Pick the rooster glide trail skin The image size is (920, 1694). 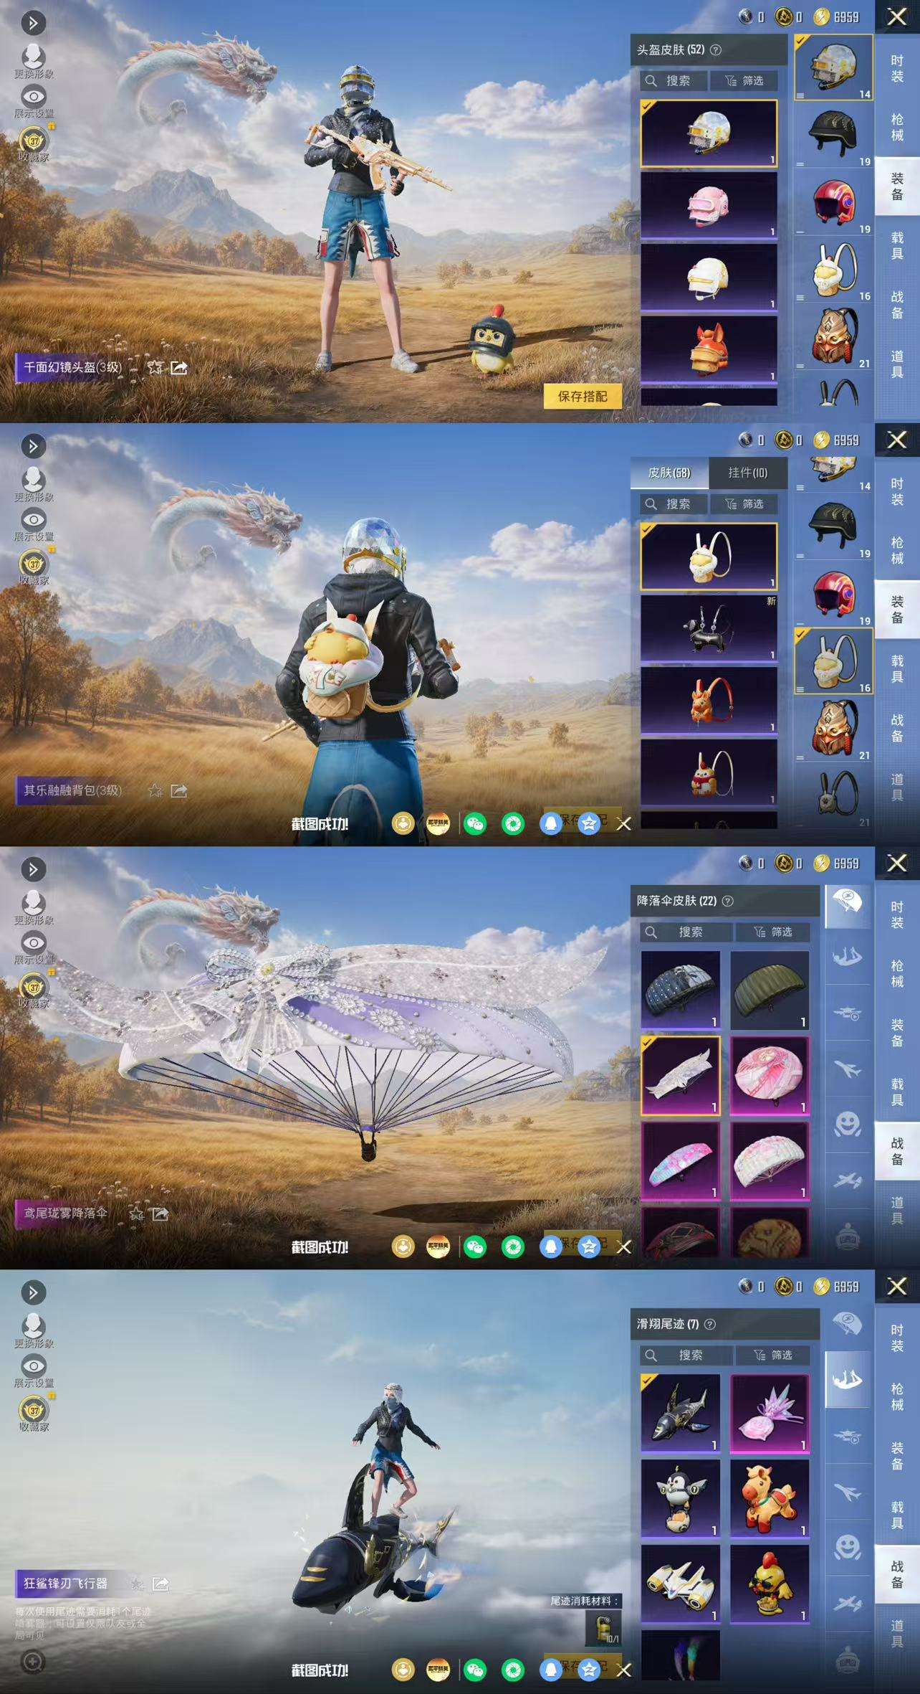click(x=770, y=1584)
